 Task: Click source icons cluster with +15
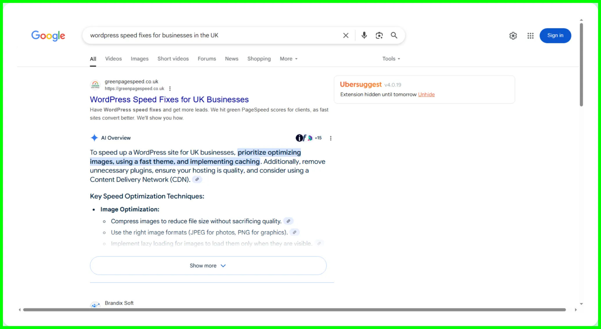click(308, 138)
